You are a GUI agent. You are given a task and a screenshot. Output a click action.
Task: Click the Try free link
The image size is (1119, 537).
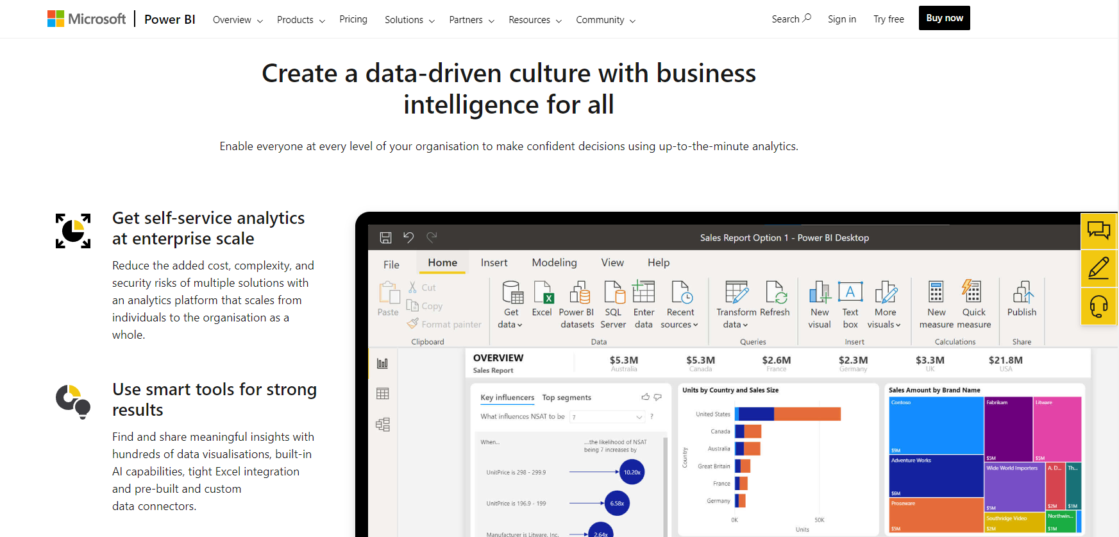(x=889, y=19)
